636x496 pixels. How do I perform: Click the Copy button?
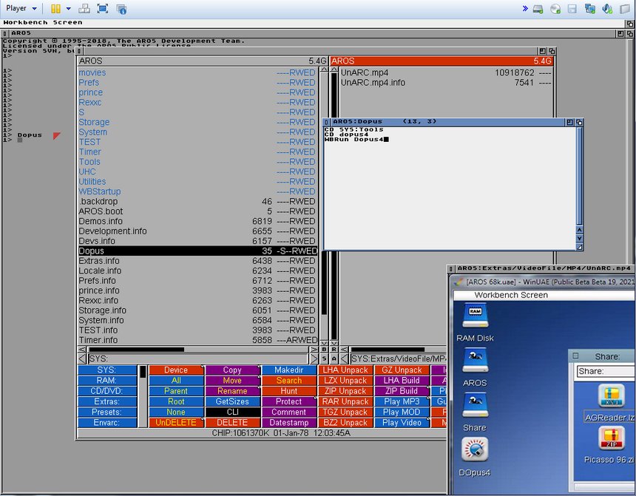(232, 370)
